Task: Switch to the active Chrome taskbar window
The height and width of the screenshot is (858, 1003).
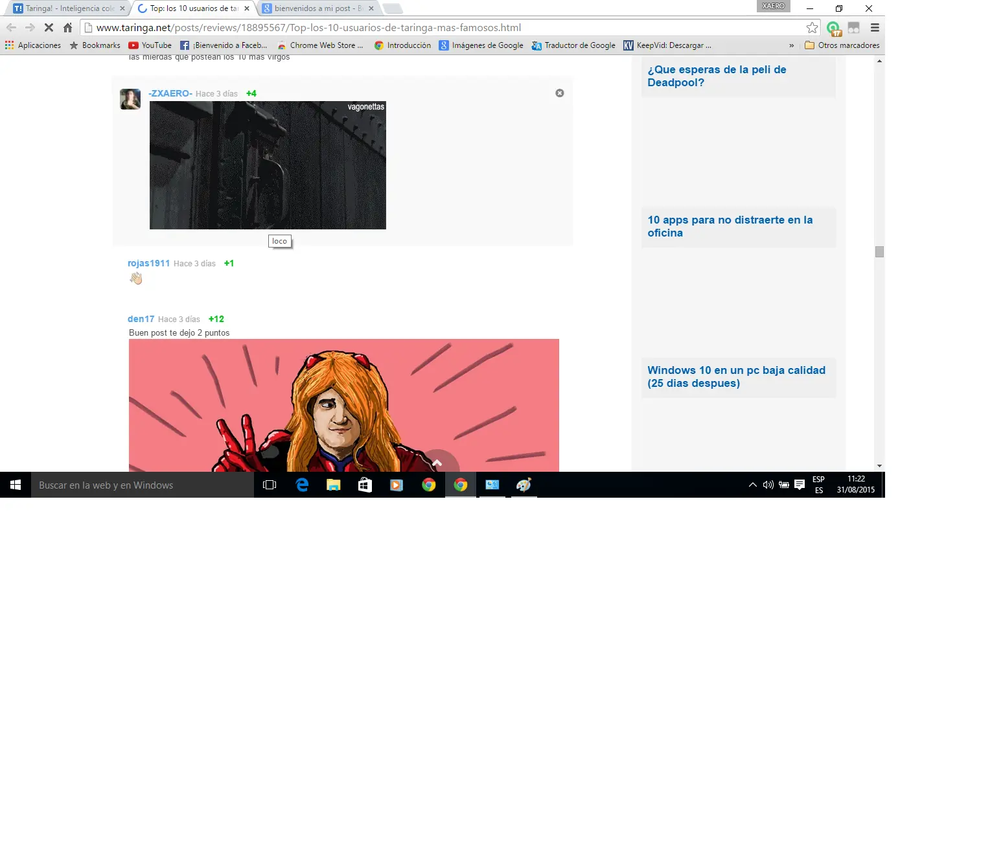Action: 461,485
